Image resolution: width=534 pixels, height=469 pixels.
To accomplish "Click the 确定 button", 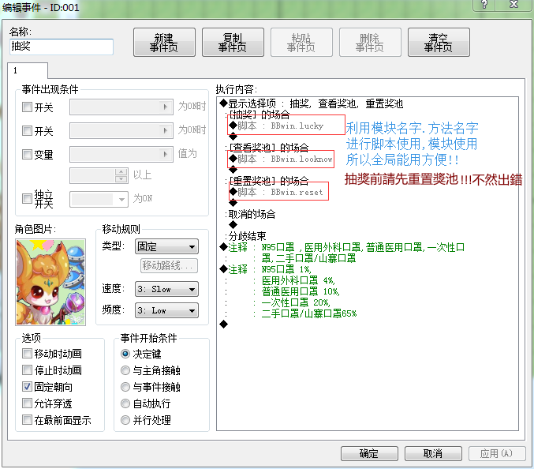I will click(369, 453).
